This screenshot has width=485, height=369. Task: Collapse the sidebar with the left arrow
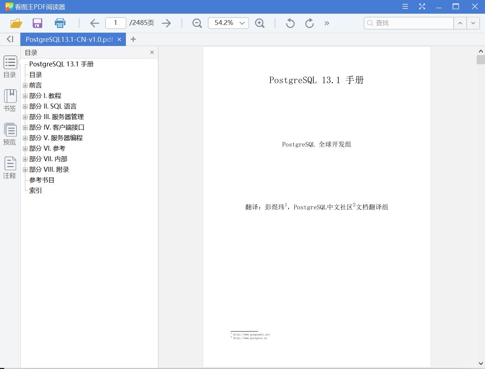[x=9, y=39]
